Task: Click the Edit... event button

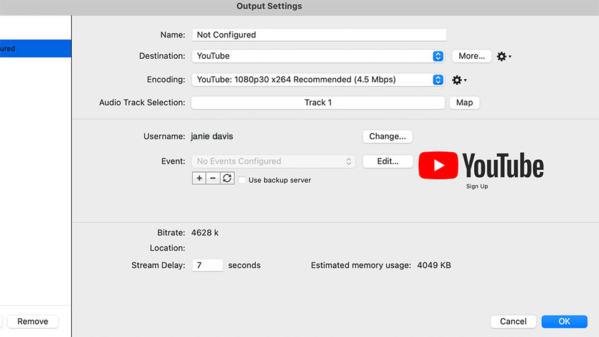Action: coord(387,161)
